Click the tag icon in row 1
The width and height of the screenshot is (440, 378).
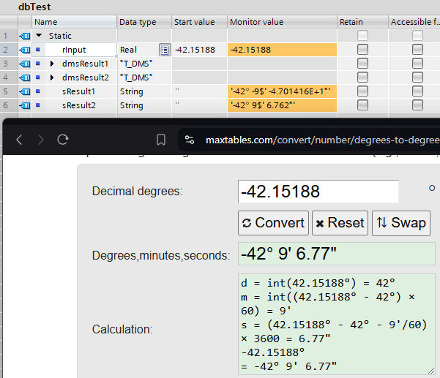(x=25, y=36)
